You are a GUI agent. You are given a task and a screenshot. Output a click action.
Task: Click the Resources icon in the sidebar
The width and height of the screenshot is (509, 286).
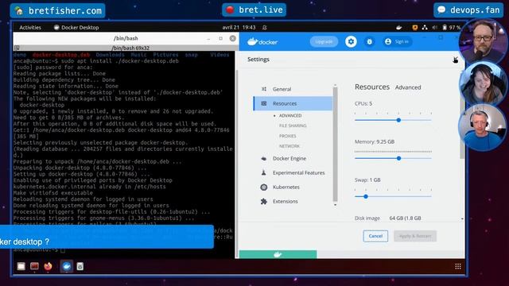(264, 103)
